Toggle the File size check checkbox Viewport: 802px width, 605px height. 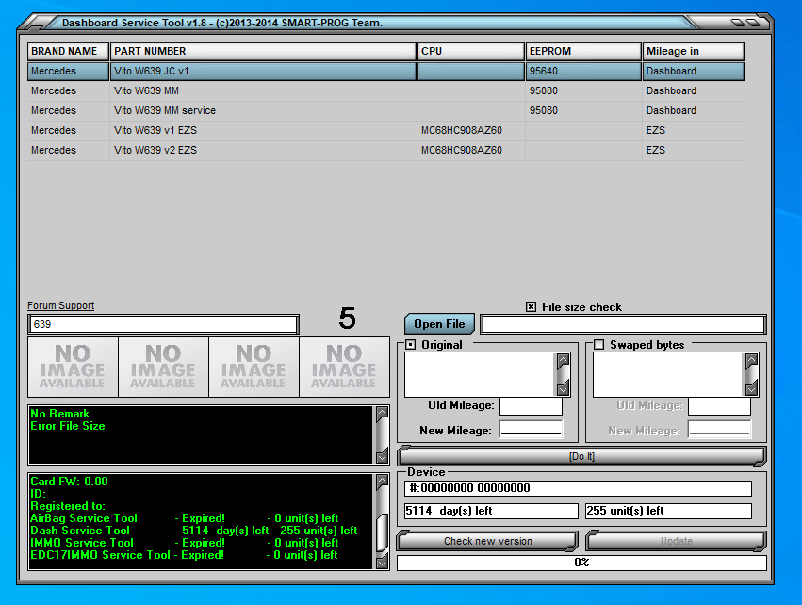[x=531, y=307]
